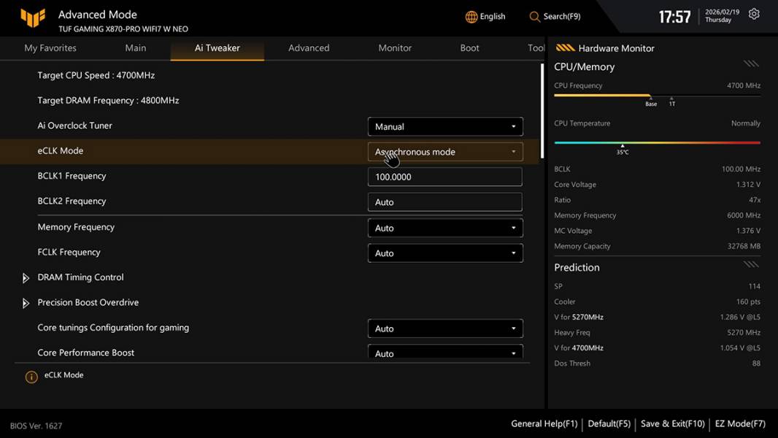Open the Memory Frequency dropdown
The width and height of the screenshot is (778, 438).
[x=444, y=228]
